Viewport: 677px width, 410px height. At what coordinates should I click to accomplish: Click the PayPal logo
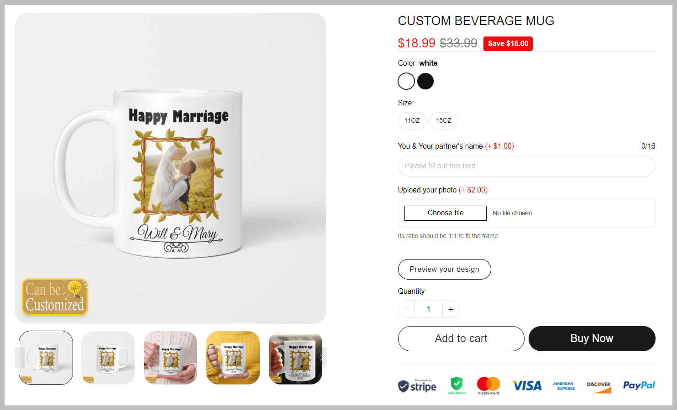(639, 385)
